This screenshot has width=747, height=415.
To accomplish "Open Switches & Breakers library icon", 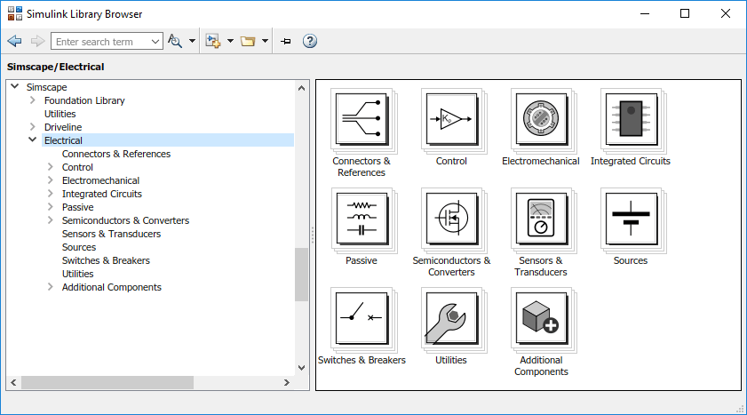I will click(x=362, y=318).
